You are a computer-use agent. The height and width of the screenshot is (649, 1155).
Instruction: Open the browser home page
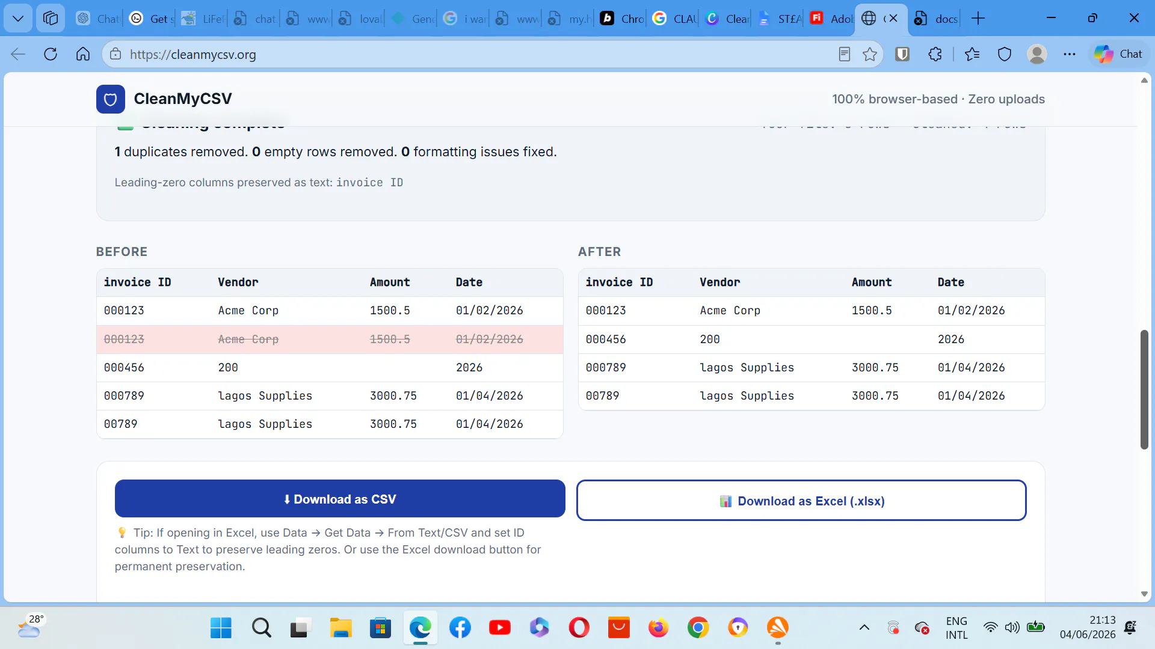[x=83, y=54]
